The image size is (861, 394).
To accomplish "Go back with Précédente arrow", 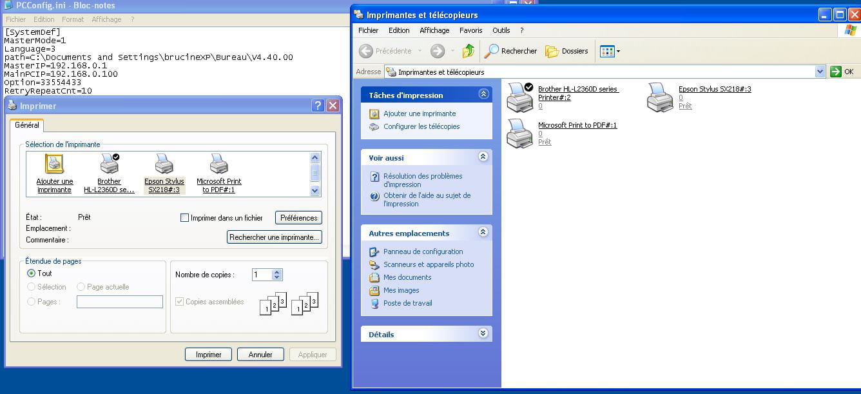I will 366,51.
